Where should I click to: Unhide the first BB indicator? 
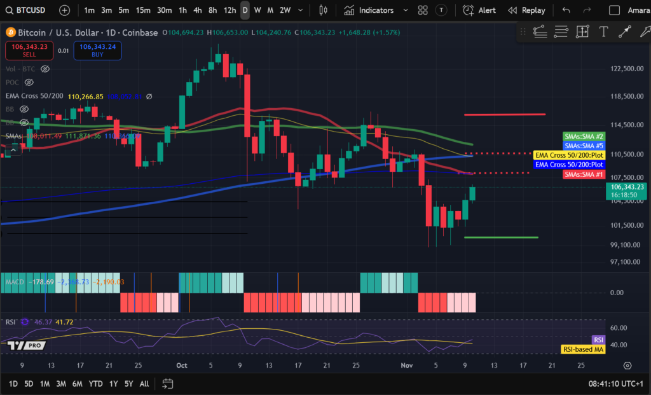pyautogui.click(x=24, y=109)
